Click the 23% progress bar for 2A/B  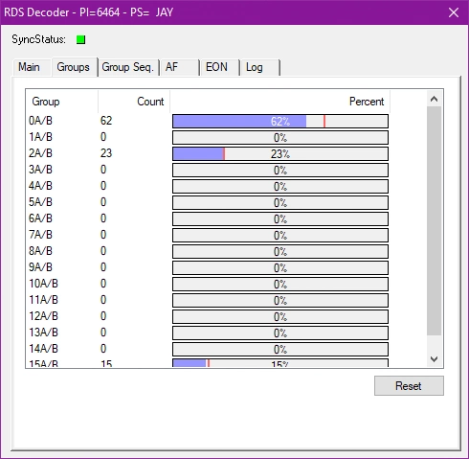[280, 154]
